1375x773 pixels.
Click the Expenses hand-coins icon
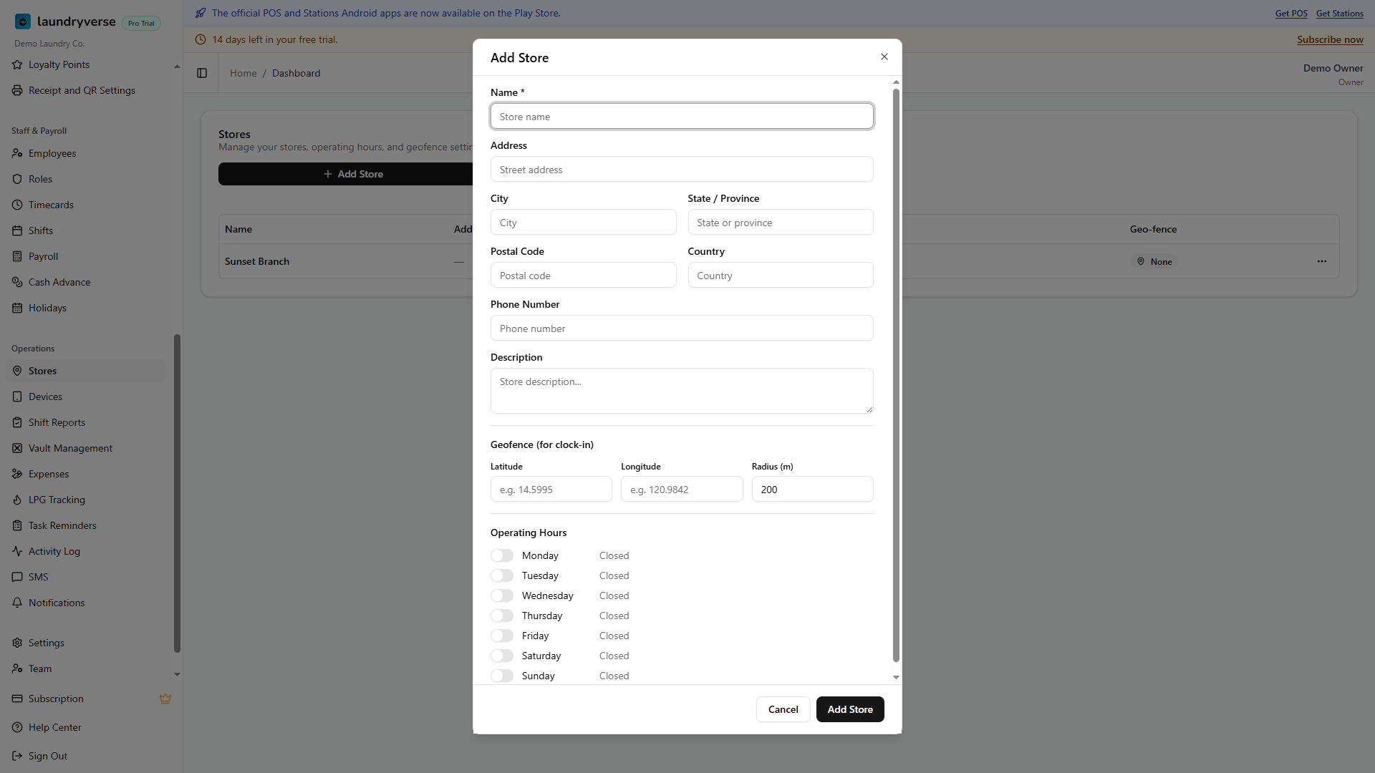click(17, 474)
